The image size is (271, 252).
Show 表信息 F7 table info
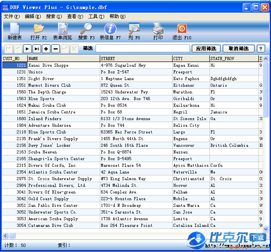point(110,31)
